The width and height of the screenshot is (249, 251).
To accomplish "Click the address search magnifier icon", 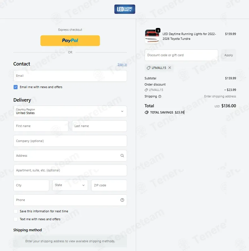I will [122, 156].
